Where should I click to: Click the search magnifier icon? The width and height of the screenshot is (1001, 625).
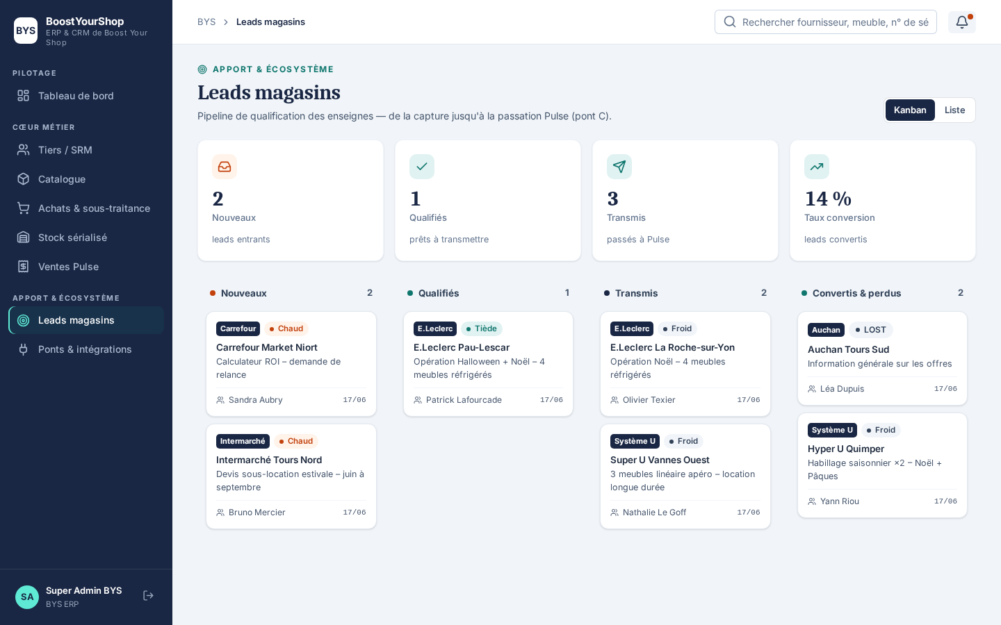[x=730, y=22]
